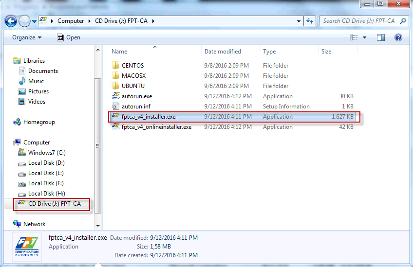Click the 42 KB size cell
413x267 pixels.
[x=346, y=127]
